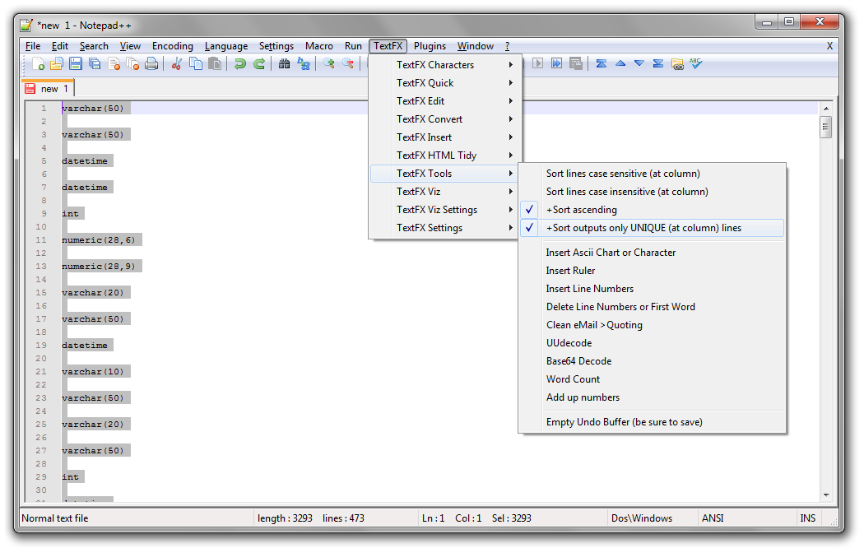Screen dimensions: 864x548
Task: Click the macro Playback toolbar icon
Action: click(x=538, y=64)
